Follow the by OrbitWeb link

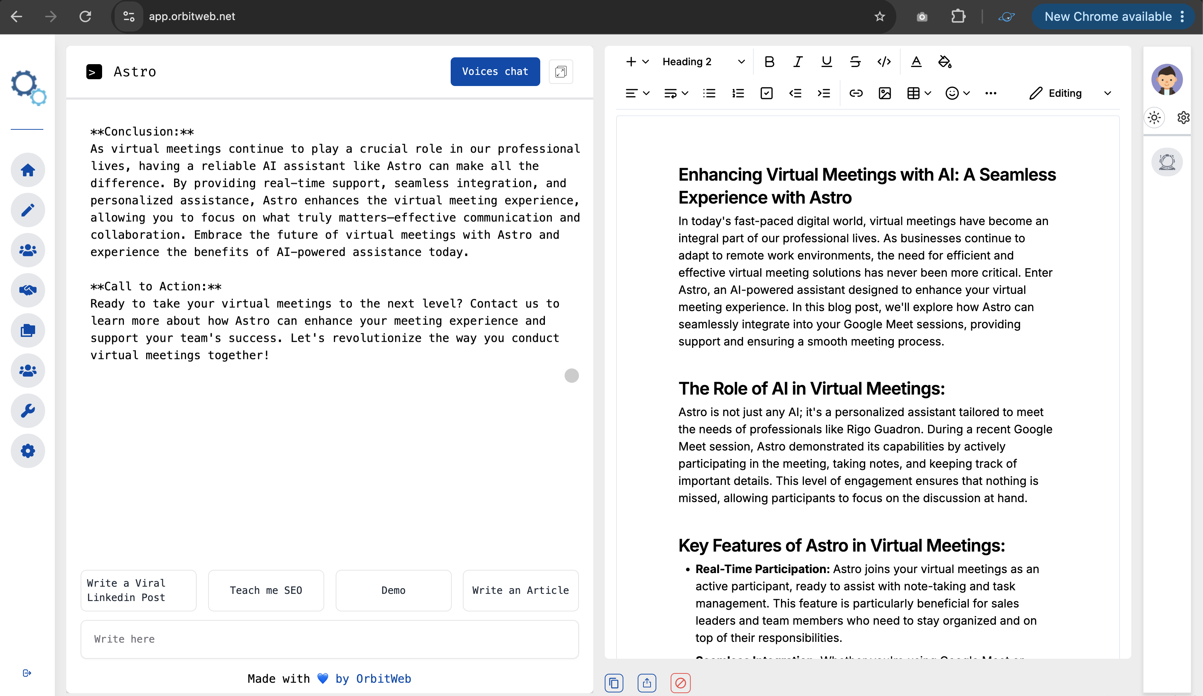tap(373, 679)
